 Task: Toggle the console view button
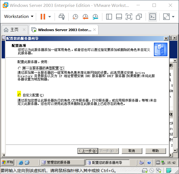click(153, 17)
